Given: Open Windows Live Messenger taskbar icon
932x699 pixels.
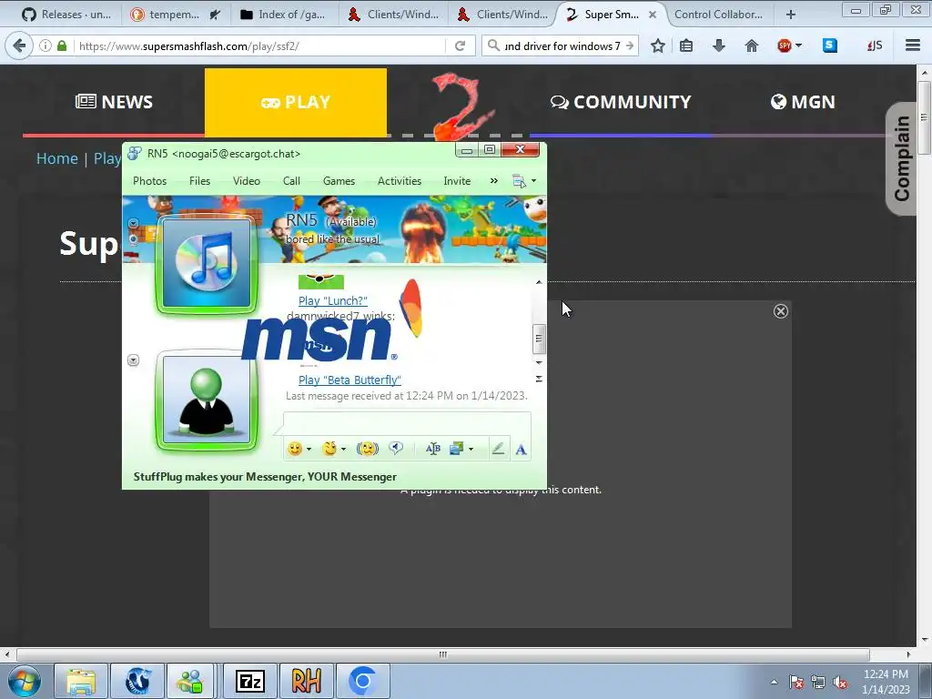Looking at the screenshot, I should (189, 681).
